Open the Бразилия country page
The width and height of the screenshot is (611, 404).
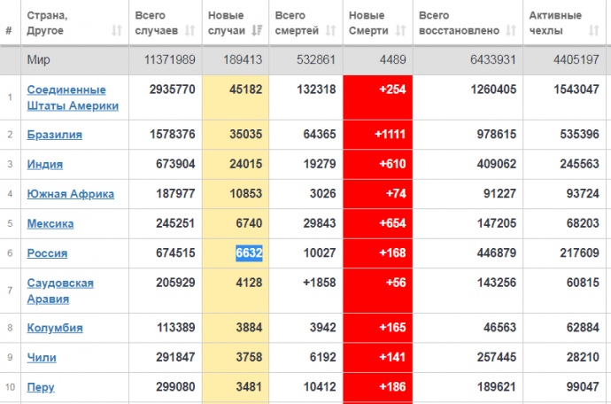55,135
